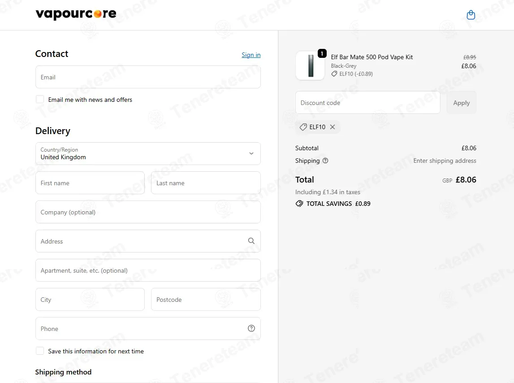Click the Email me with news and offers label
Screen dimensions: 514x383
pyautogui.click(x=90, y=100)
